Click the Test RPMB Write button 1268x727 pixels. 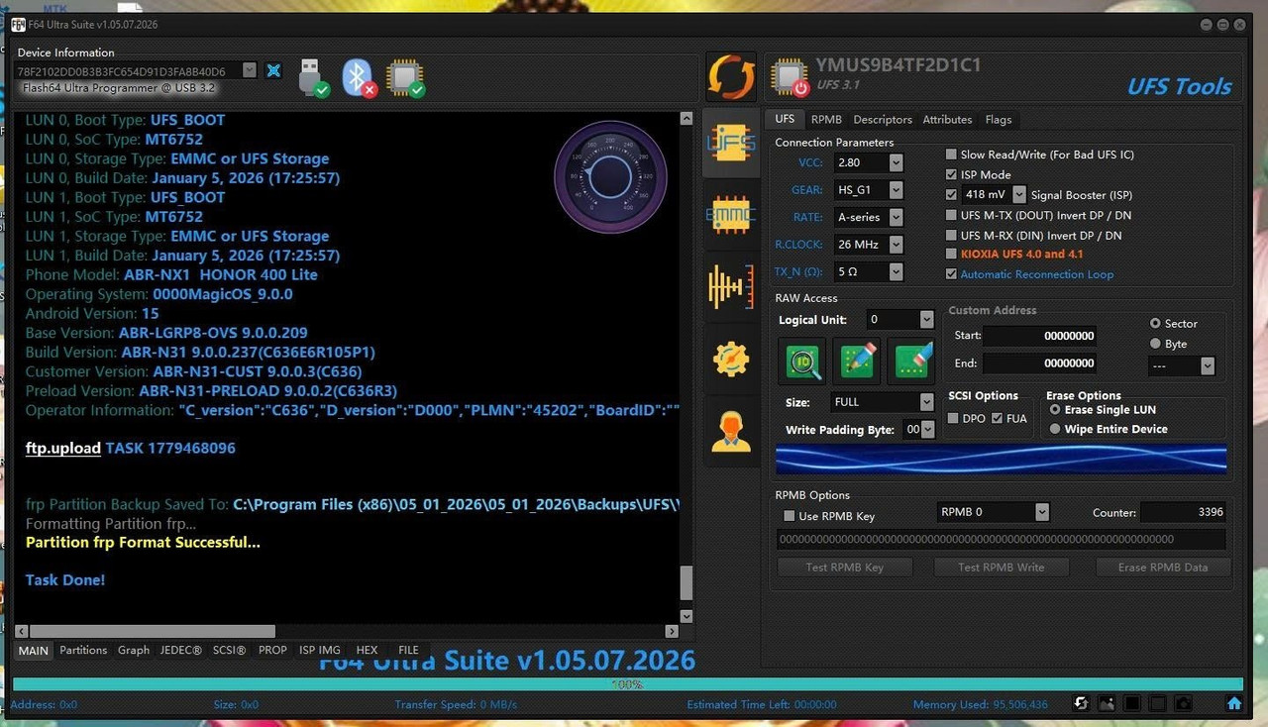[1001, 568]
